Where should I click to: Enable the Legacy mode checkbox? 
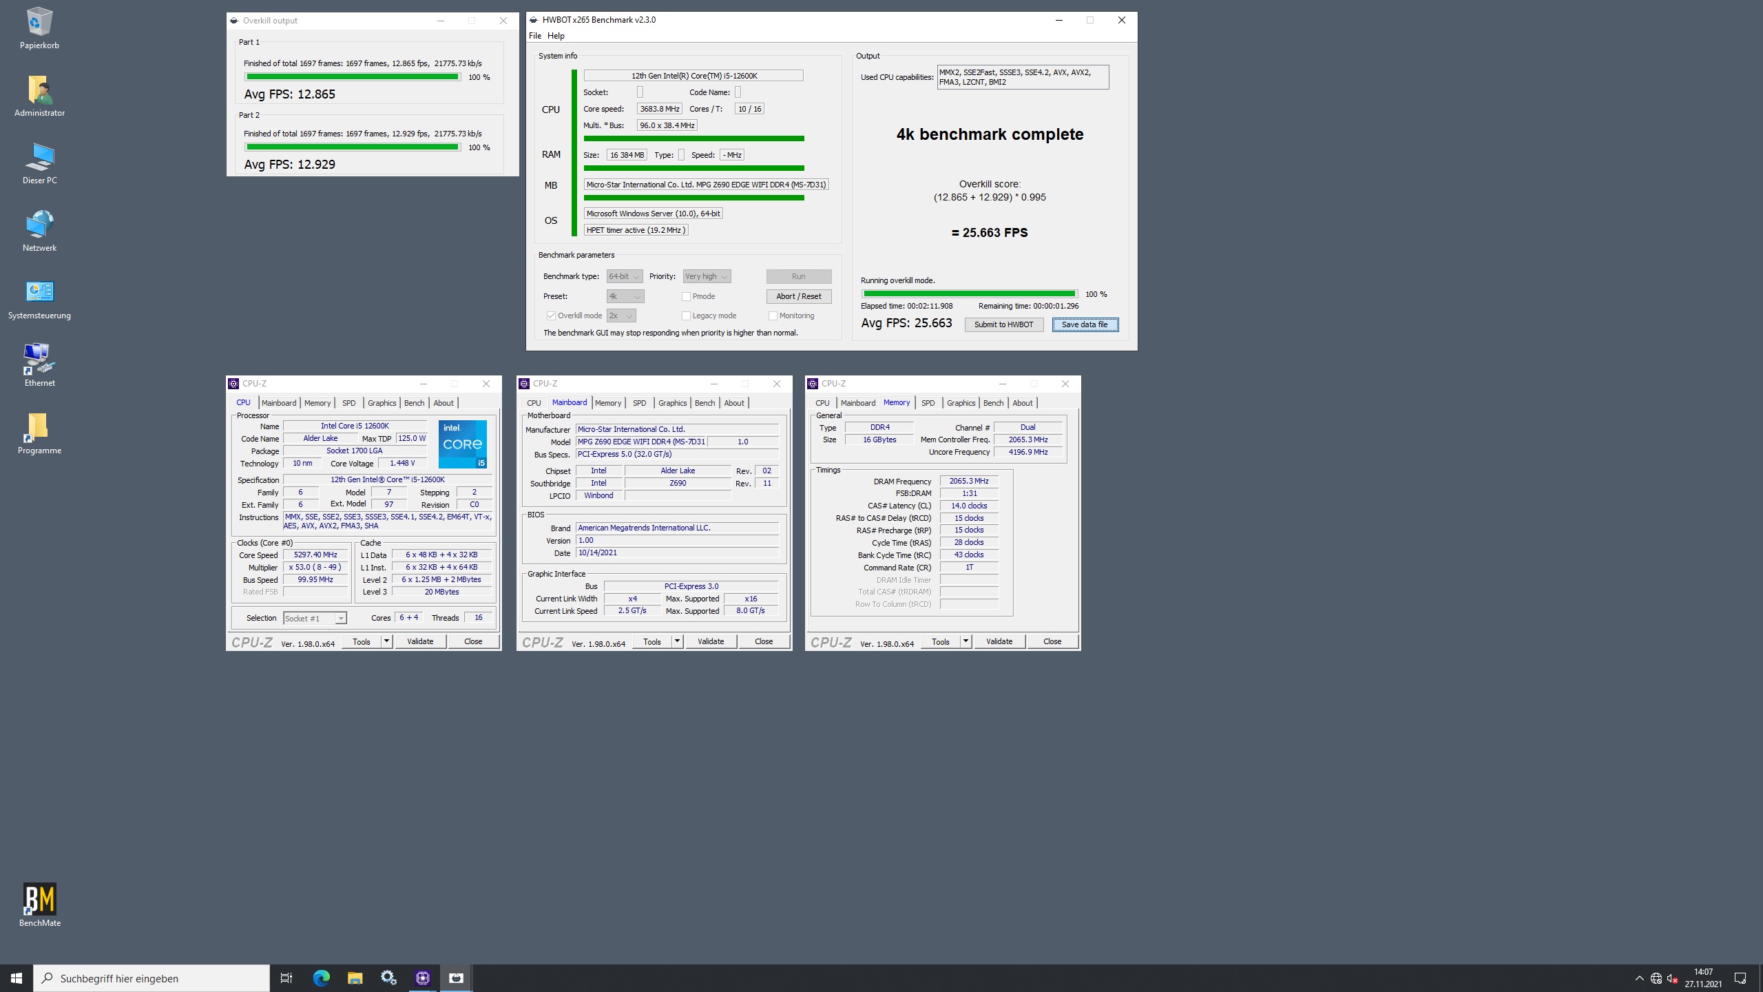686,316
